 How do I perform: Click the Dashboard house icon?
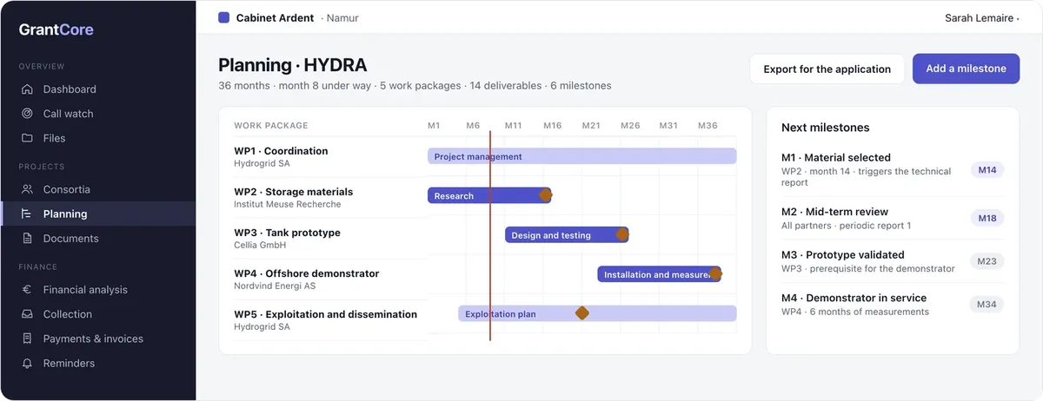pos(27,89)
